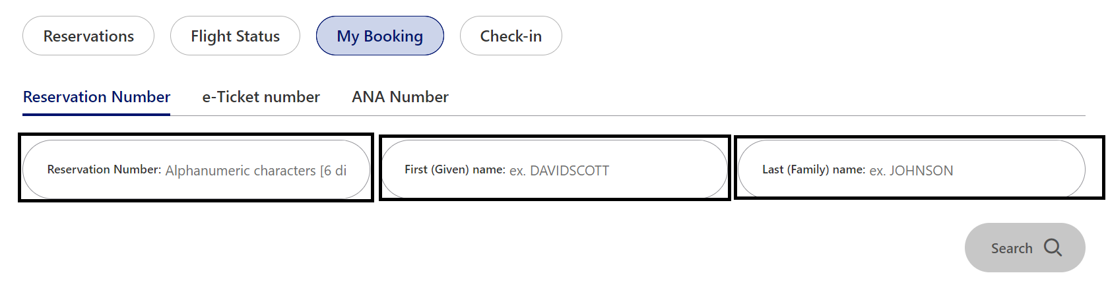The width and height of the screenshot is (1108, 300).
Task: Click the gray Search button
Action: coord(1025,247)
